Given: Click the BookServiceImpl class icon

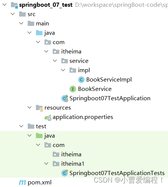Looking at the screenshot, I should point(81,80).
